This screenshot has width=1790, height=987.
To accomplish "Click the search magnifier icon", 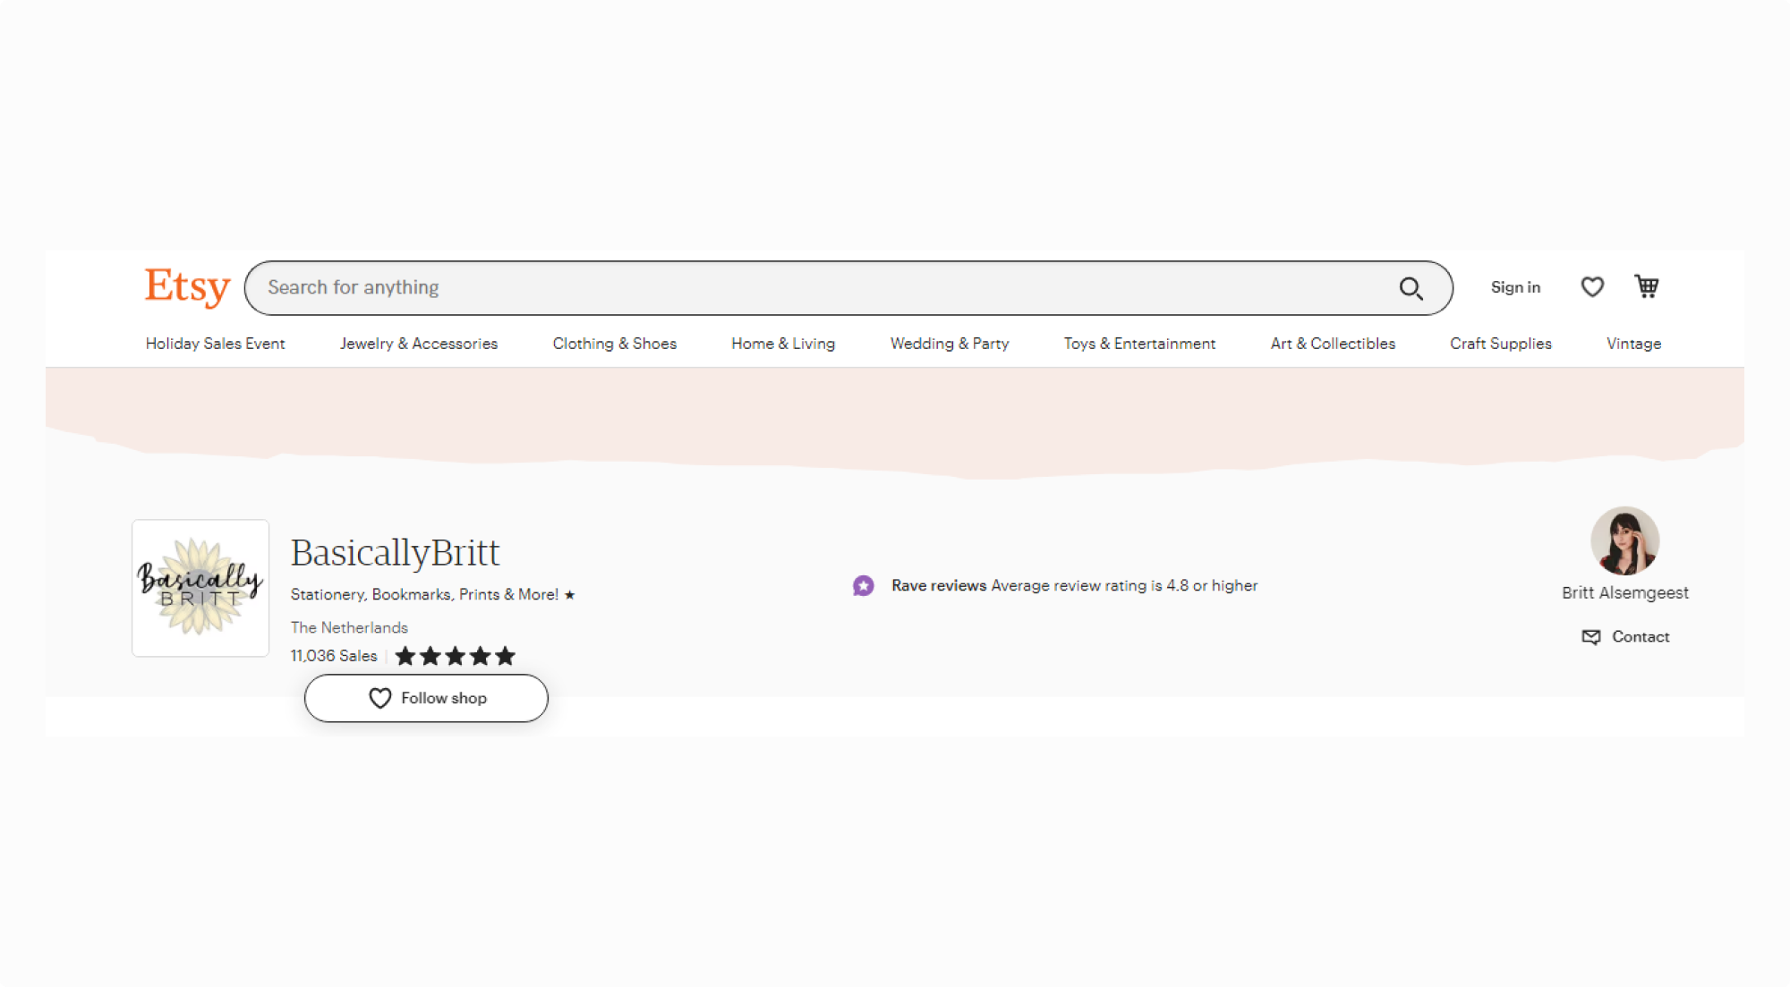I will (x=1411, y=288).
